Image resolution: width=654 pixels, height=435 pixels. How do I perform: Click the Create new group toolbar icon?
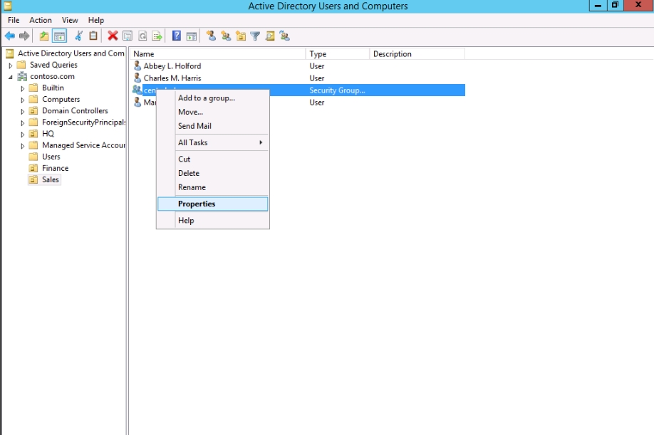point(226,36)
